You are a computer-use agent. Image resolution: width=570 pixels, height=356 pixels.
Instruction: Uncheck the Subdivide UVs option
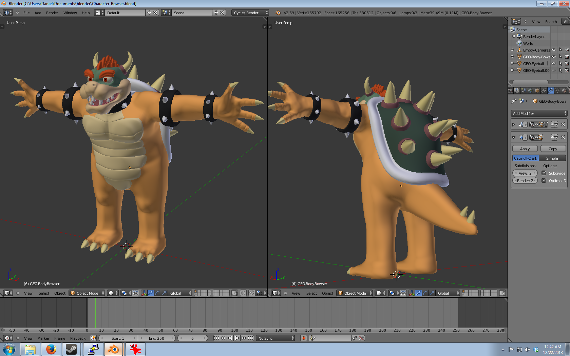[x=544, y=173]
